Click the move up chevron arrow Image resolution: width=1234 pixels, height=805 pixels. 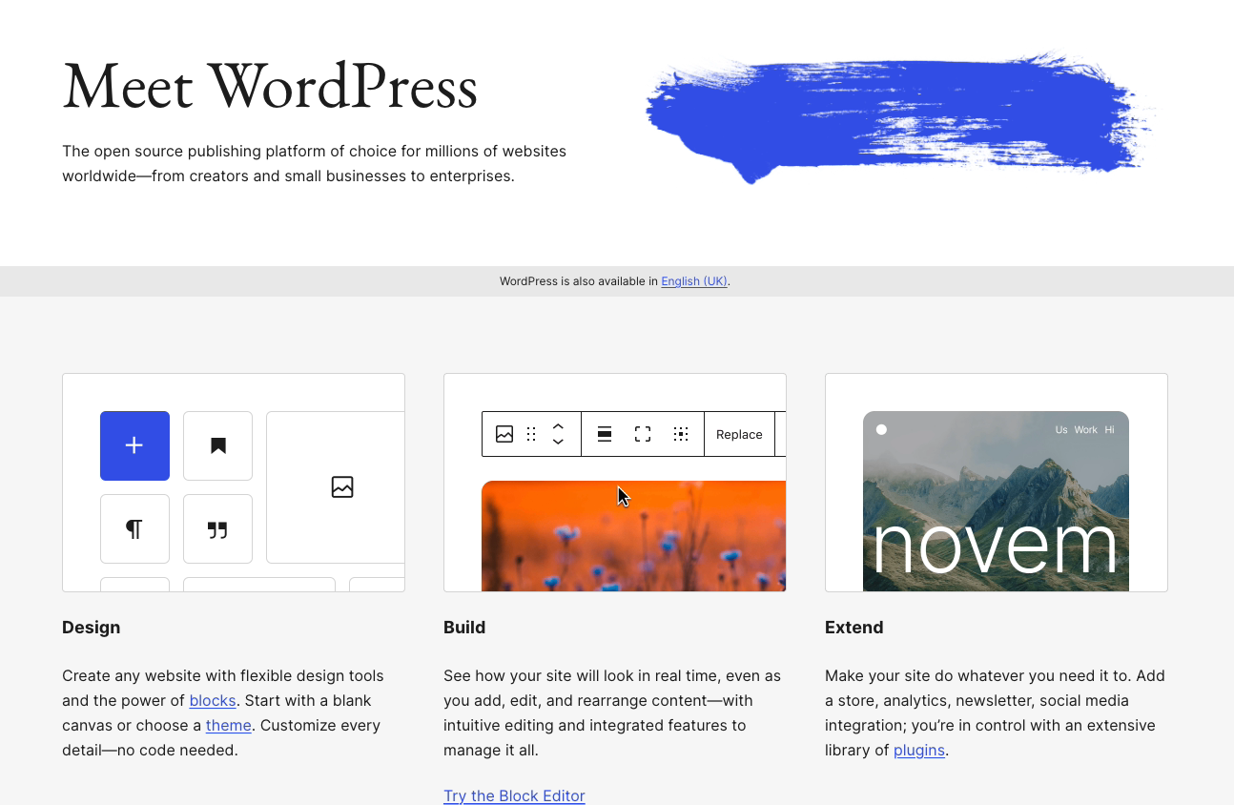559,426
